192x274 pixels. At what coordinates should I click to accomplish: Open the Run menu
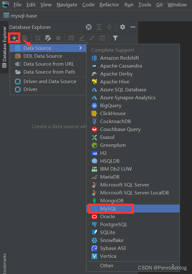[129, 5]
